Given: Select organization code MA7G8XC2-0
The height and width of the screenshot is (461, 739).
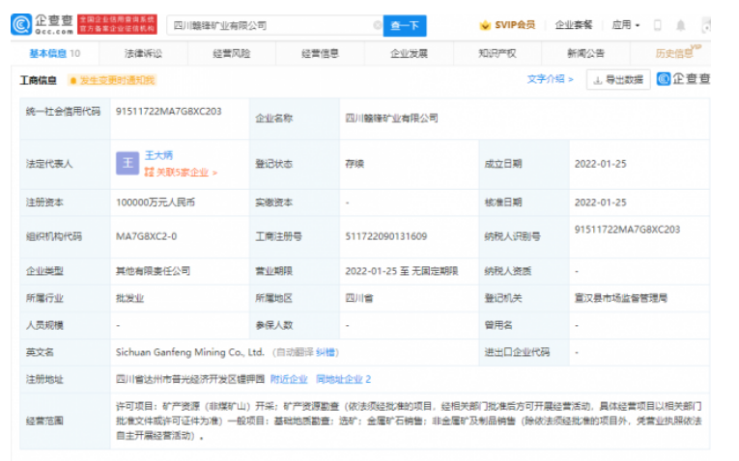Looking at the screenshot, I should click(x=147, y=236).
